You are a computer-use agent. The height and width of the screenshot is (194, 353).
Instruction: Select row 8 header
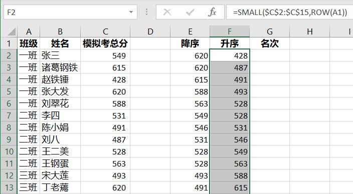click(x=9, y=127)
